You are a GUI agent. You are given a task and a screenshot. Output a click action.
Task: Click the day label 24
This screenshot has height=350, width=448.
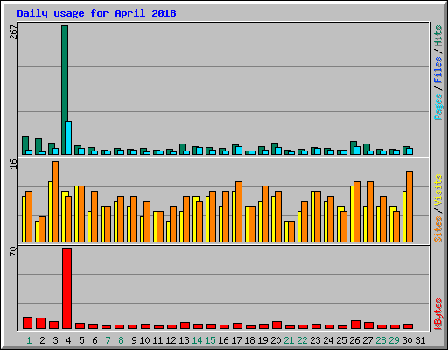pos(328,340)
